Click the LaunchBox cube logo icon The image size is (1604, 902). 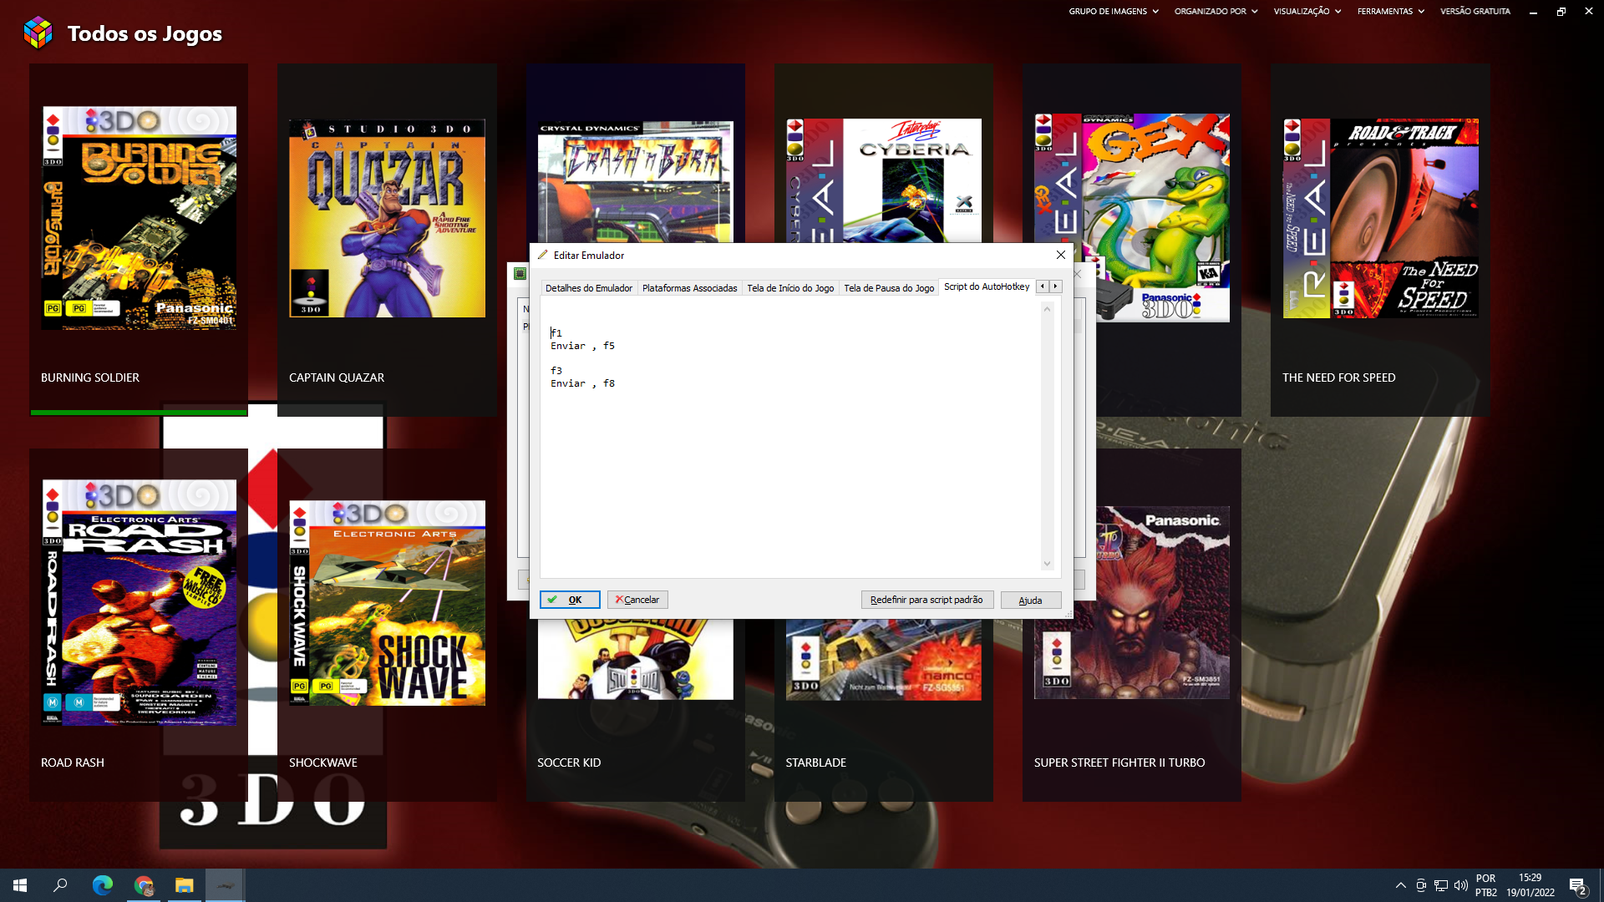38,33
